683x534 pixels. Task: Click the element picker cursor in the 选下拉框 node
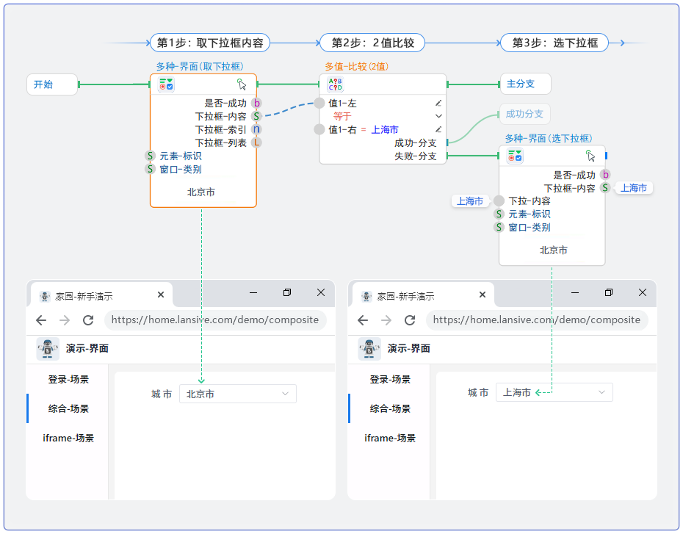click(590, 156)
